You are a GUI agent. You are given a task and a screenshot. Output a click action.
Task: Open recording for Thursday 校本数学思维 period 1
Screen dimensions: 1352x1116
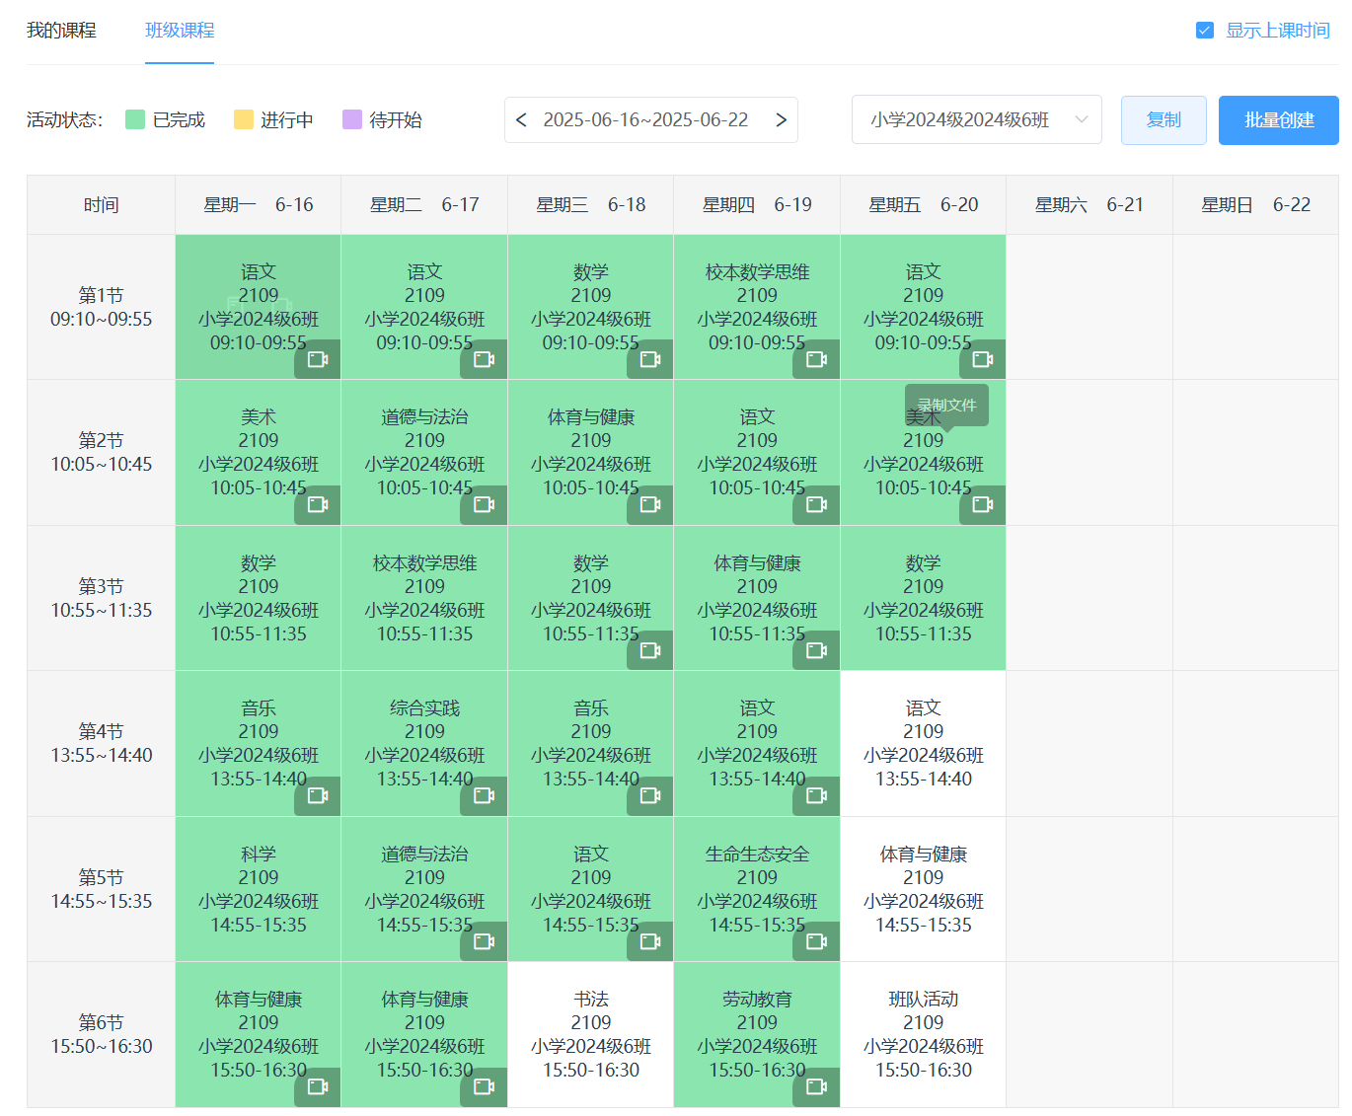coord(816,359)
